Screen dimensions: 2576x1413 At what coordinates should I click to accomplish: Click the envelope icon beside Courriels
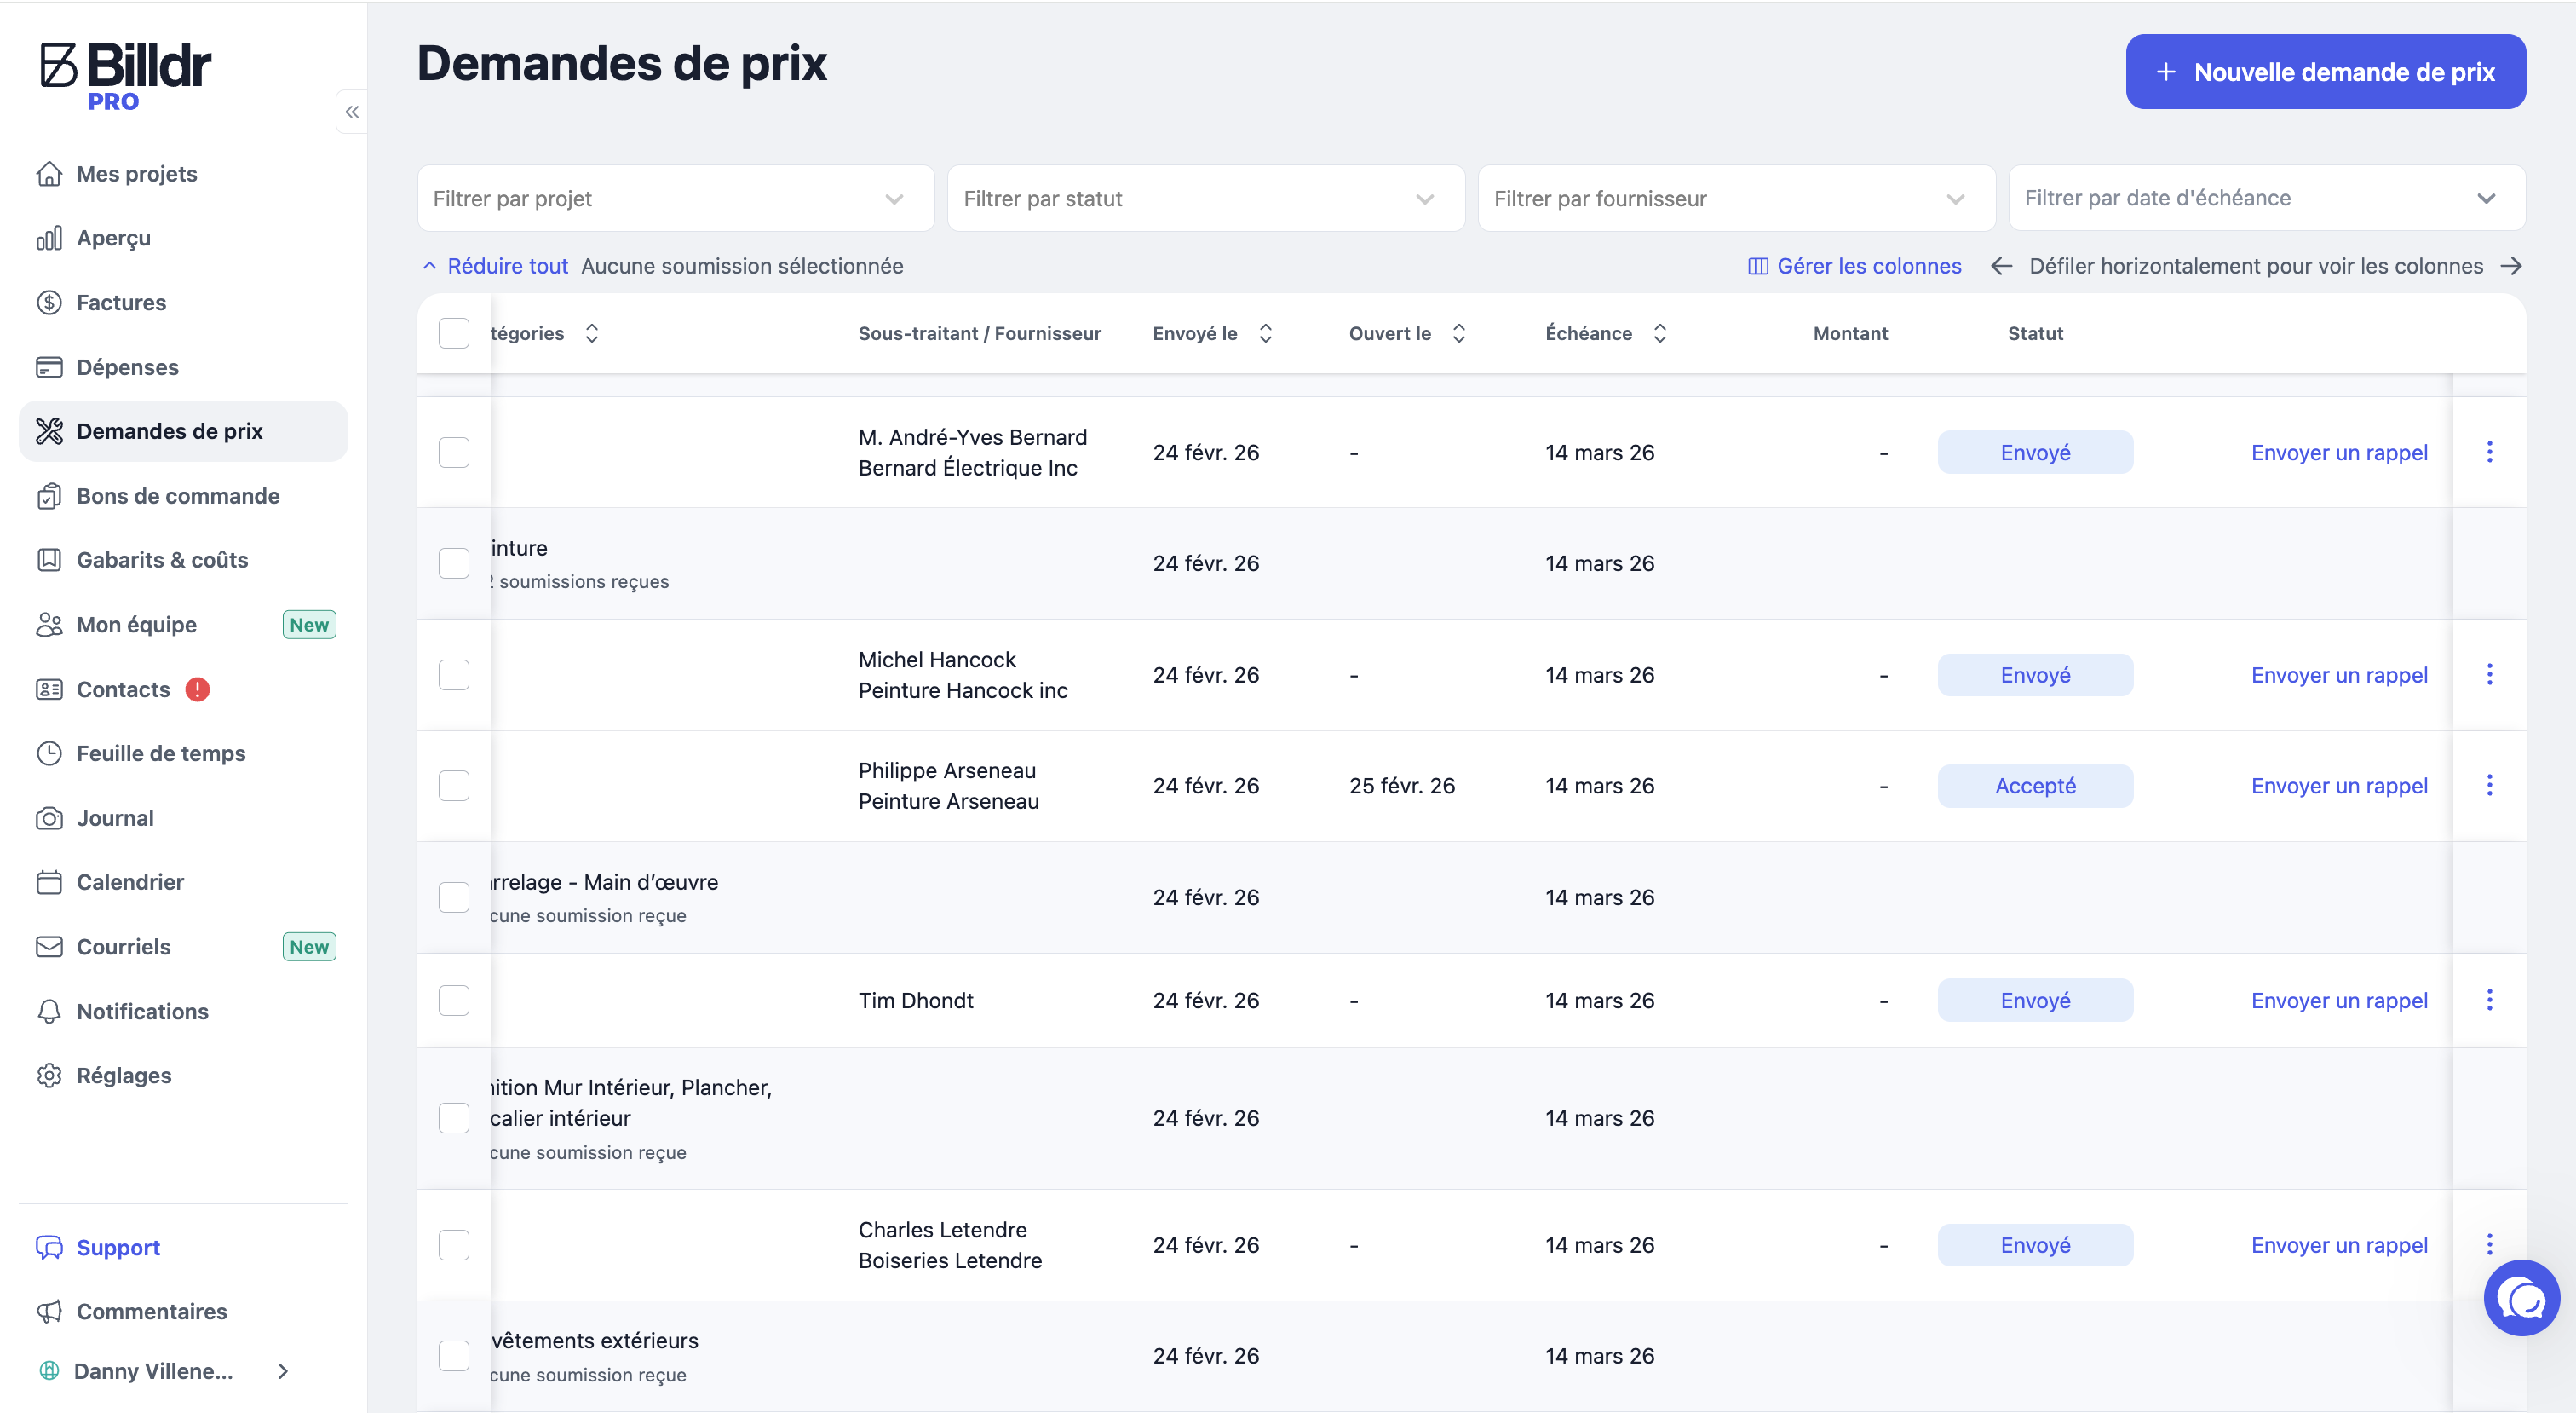pyautogui.click(x=49, y=947)
